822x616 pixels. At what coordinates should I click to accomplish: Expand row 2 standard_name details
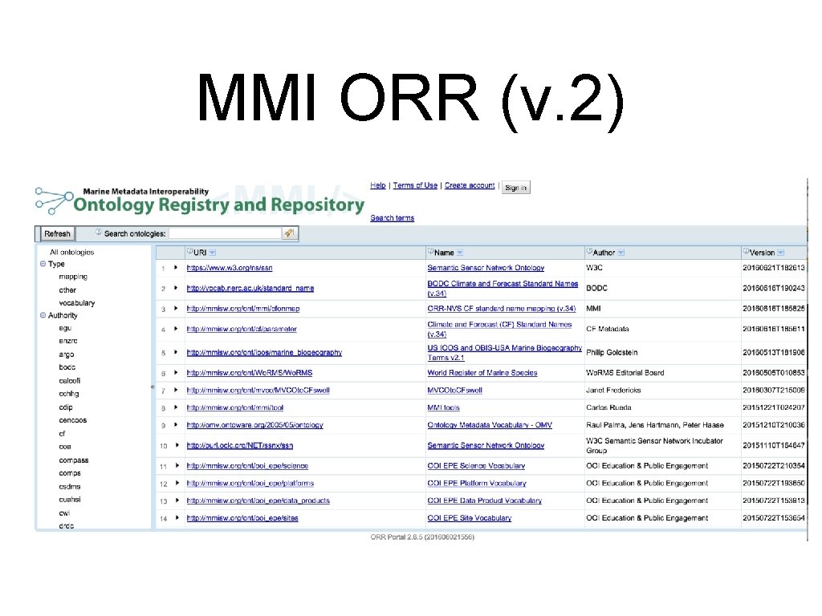(176, 288)
